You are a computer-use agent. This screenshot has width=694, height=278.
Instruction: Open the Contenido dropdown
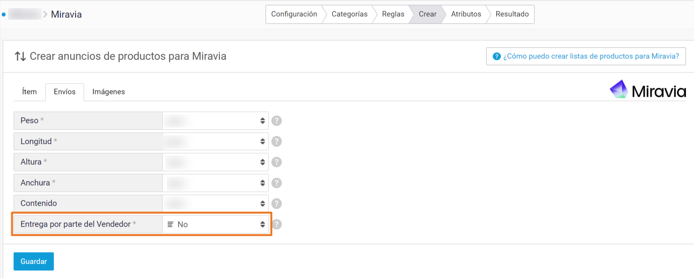215,203
